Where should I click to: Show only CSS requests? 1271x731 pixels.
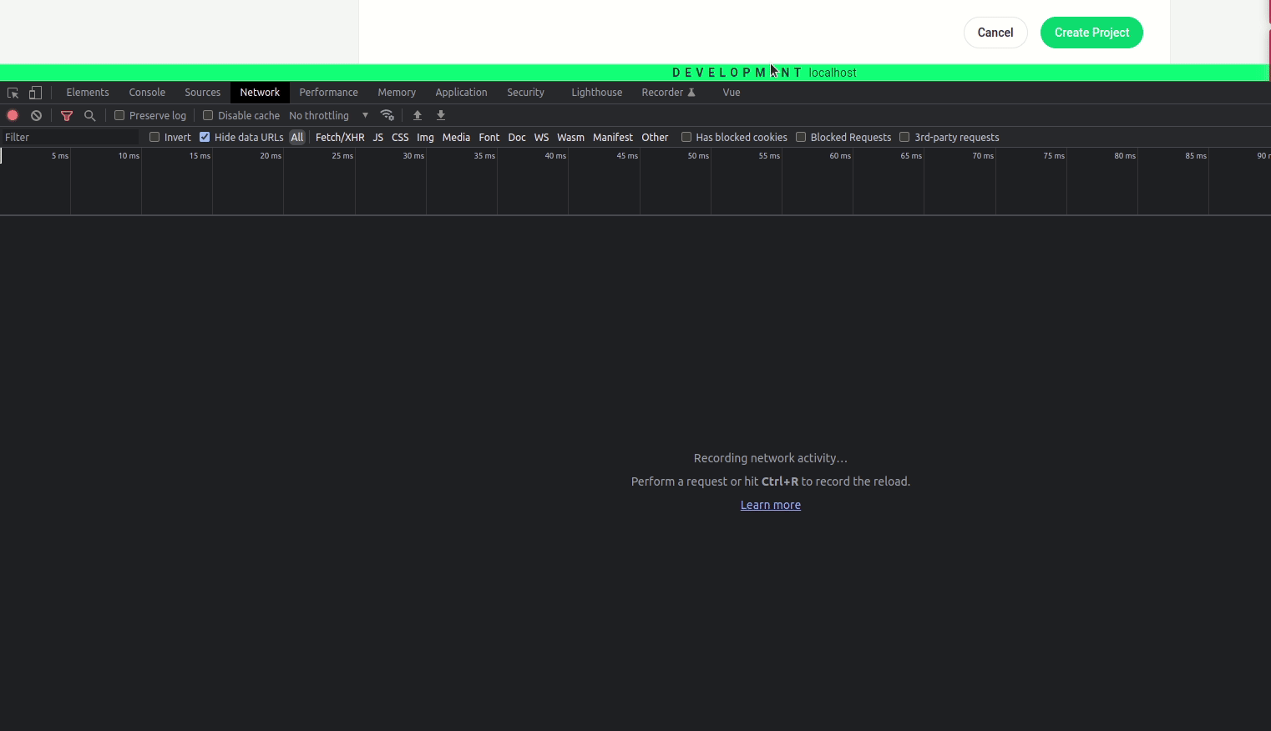[x=400, y=137]
